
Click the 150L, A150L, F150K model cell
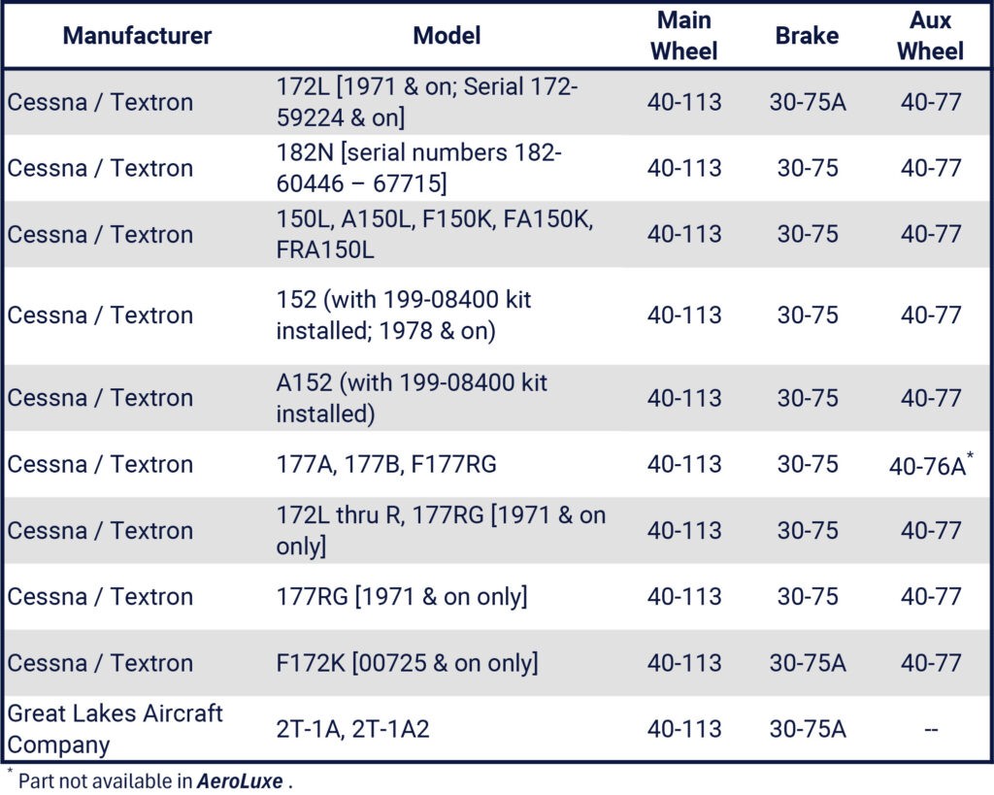coord(434,234)
